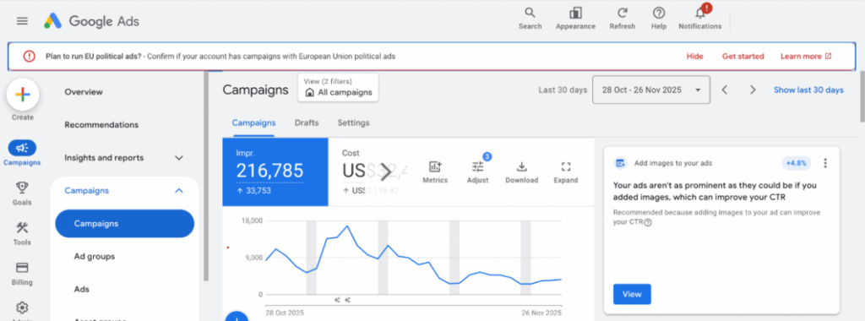865x321 pixels.
Task: Click the CTR help question icon
Action: [x=648, y=223]
